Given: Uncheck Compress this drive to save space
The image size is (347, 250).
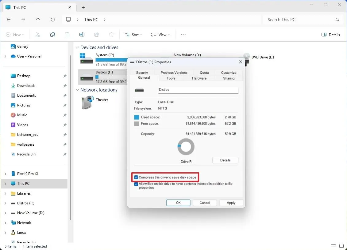Looking at the screenshot, I should (136, 177).
